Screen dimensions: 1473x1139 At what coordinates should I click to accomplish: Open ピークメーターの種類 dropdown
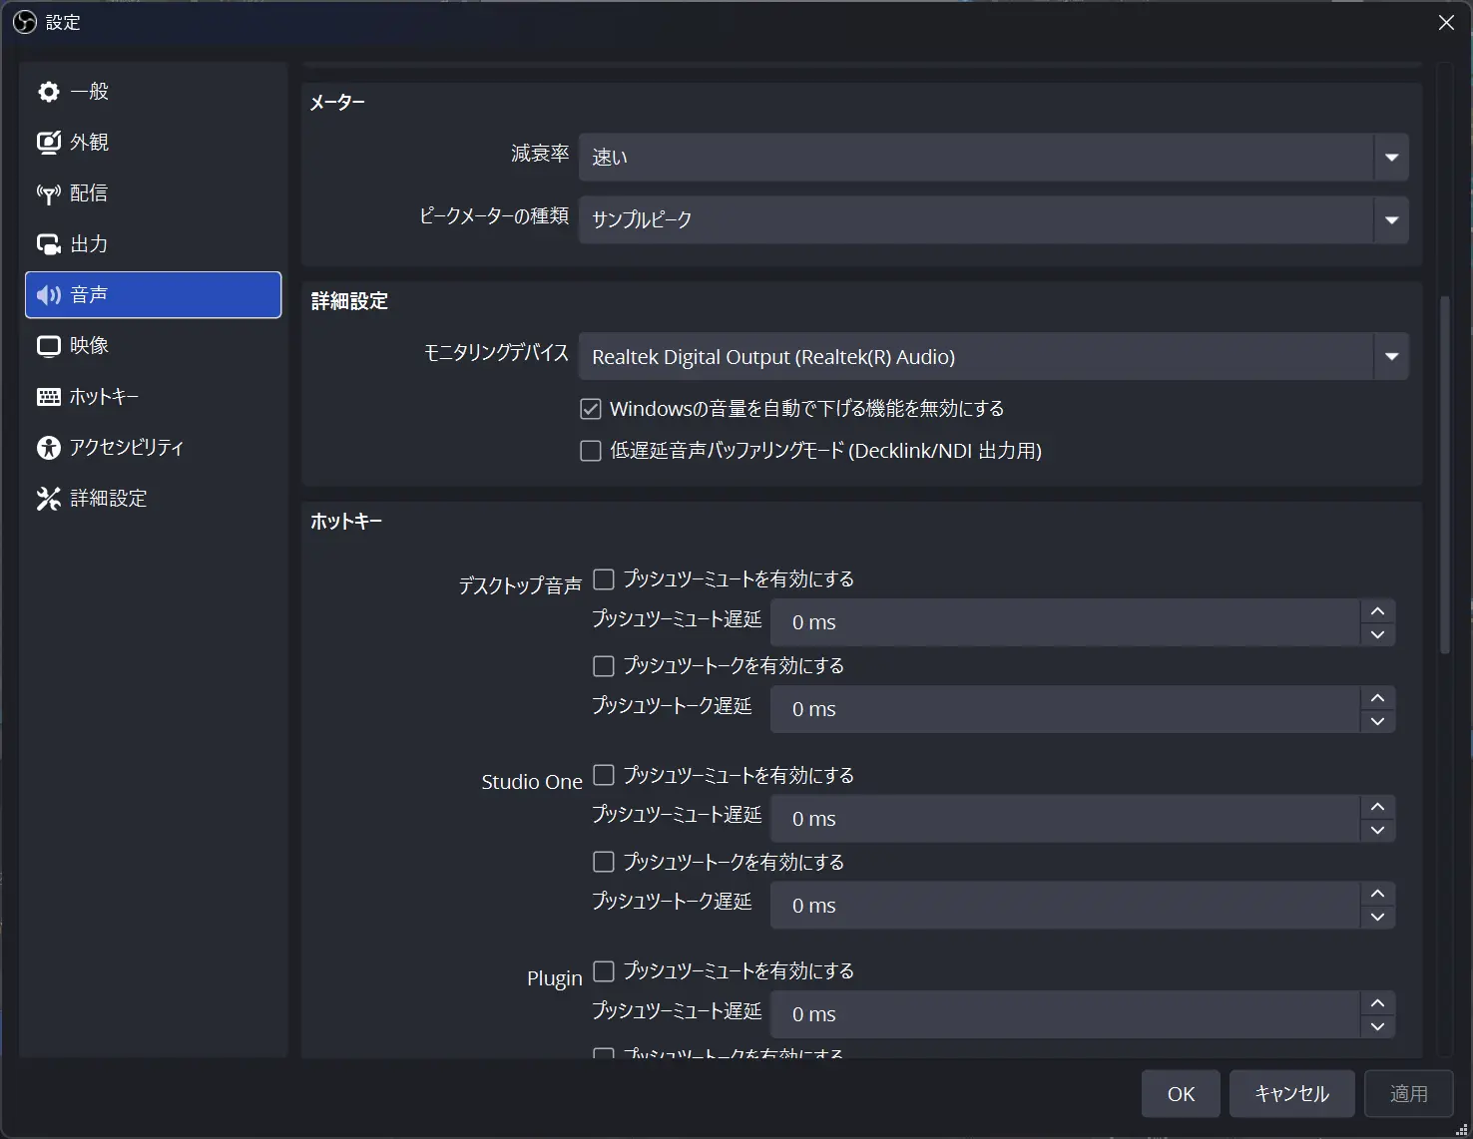tap(1391, 219)
